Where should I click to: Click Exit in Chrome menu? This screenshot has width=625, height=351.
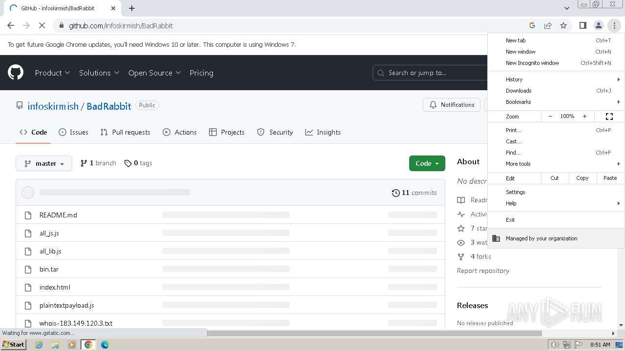[556, 220]
